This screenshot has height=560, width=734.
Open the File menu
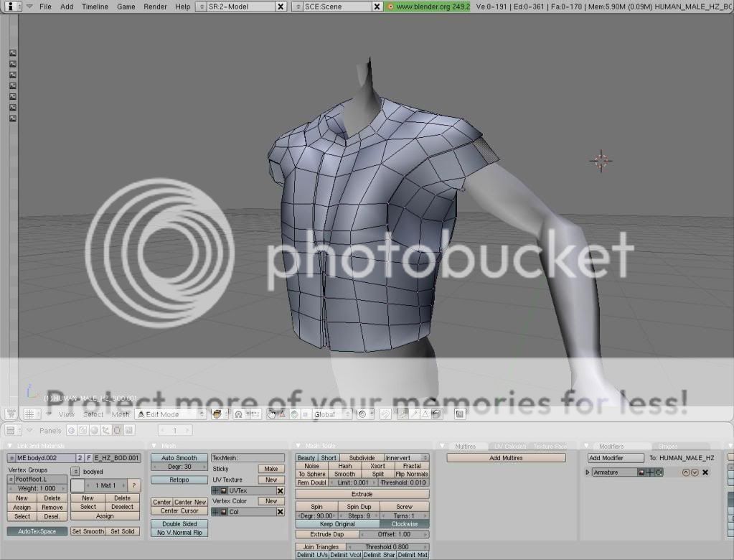pyautogui.click(x=45, y=6)
